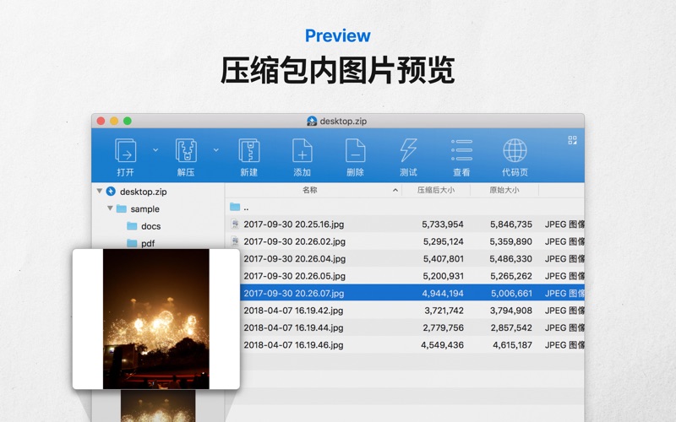Viewport: 676px width, 422px height.
Task: Select file 2017-09-30 20.26.02.jpg
Action: 294,241
